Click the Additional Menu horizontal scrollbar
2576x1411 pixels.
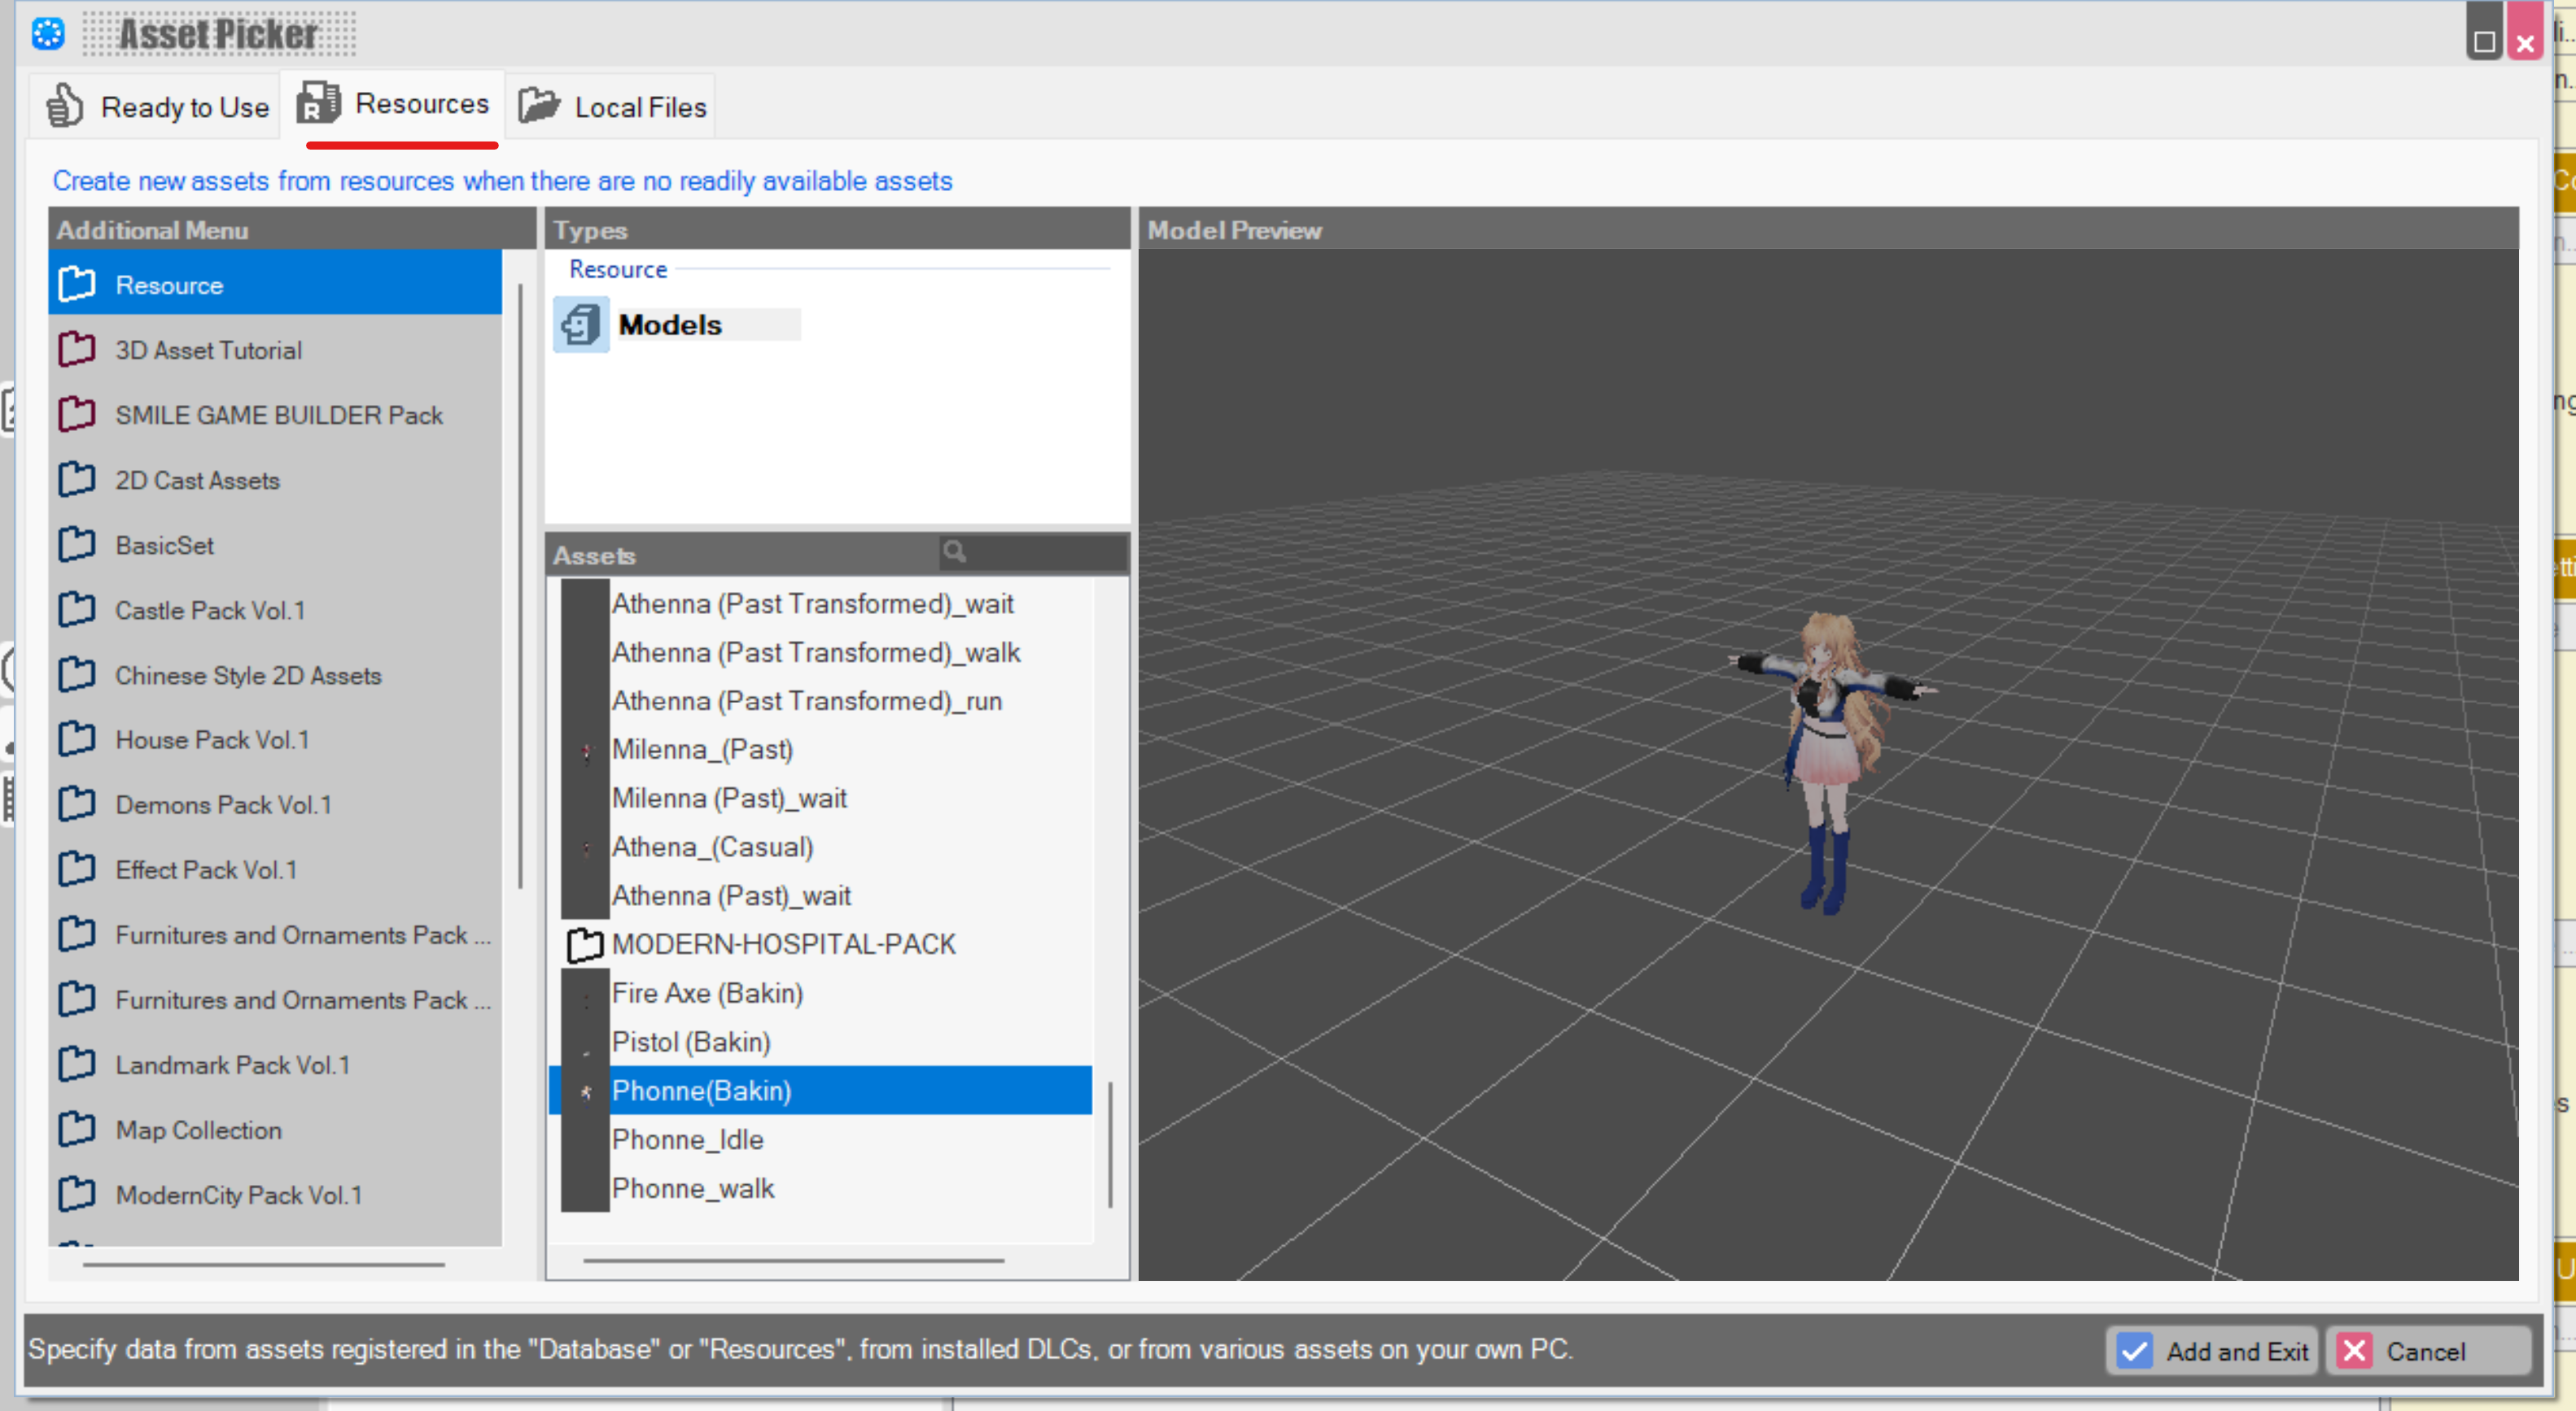264,1264
